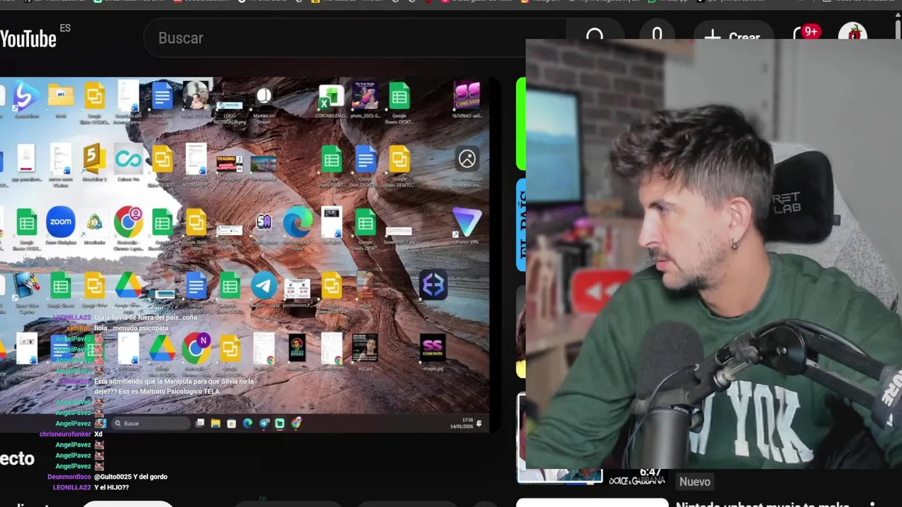Click the Nuevo badge
Viewport: 902px width, 507px height.
point(694,482)
